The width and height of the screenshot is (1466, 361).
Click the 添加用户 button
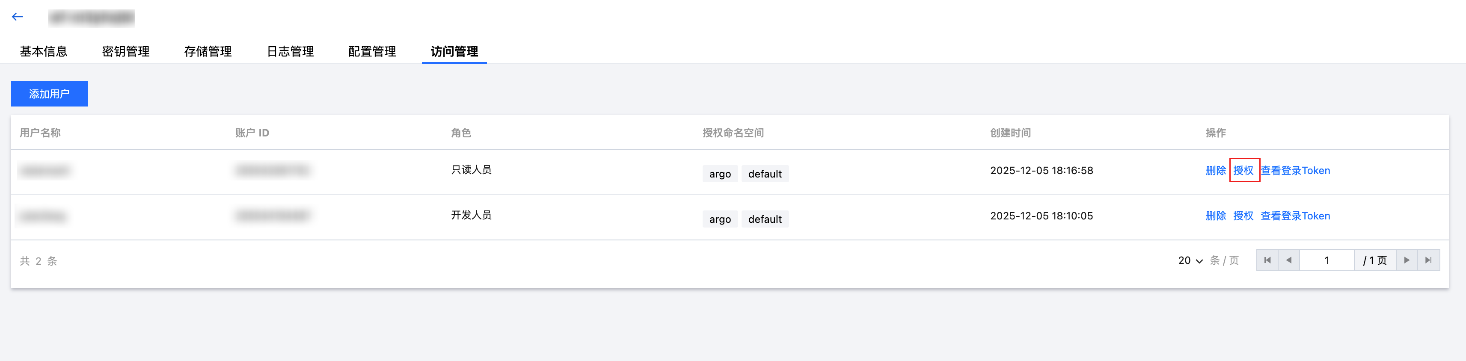point(50,94)
